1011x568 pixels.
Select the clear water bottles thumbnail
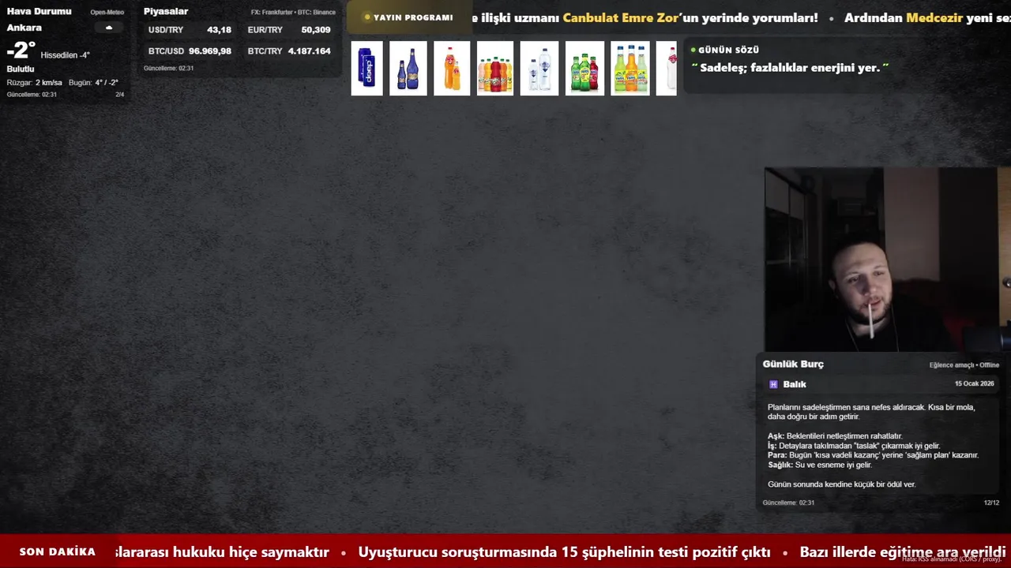click(539, 69)
